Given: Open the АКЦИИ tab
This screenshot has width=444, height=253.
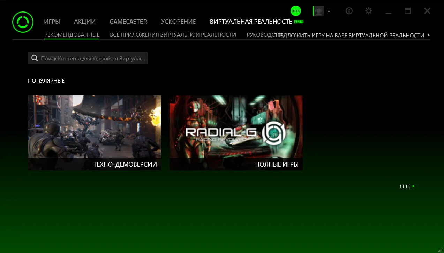Looking at the screenshot, I should 85,22.
